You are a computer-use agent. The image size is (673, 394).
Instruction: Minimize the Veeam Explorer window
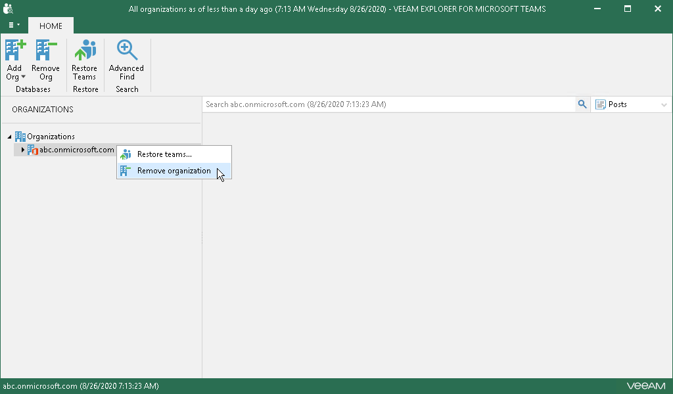click(x=597, y=9)
